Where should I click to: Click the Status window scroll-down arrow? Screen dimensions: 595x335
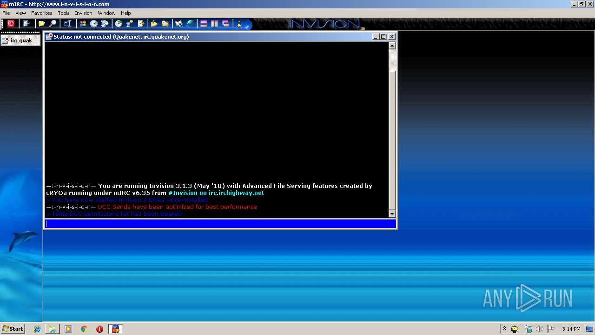pos(392,214)
